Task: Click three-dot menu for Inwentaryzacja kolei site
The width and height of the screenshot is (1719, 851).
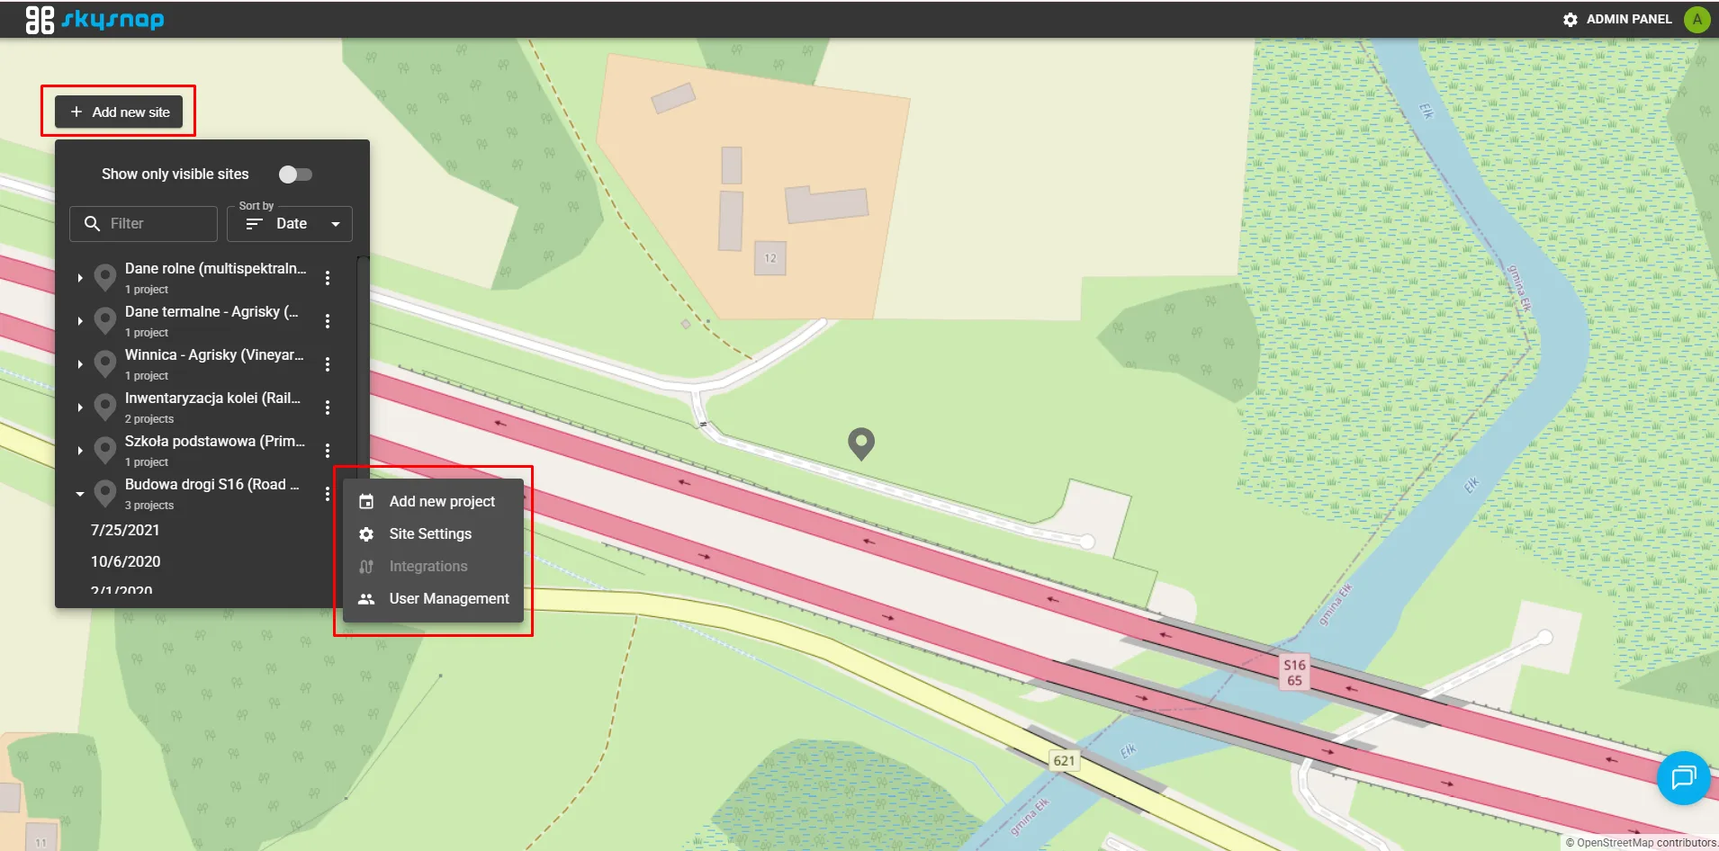Action: pyautogui.click(x=328, y=408)
